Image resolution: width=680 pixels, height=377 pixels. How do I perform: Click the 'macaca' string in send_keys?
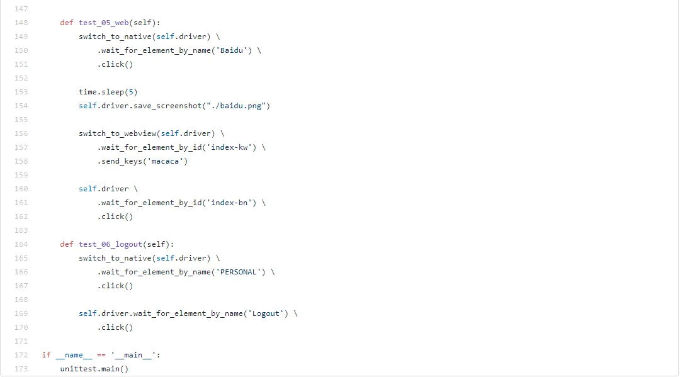165,162
